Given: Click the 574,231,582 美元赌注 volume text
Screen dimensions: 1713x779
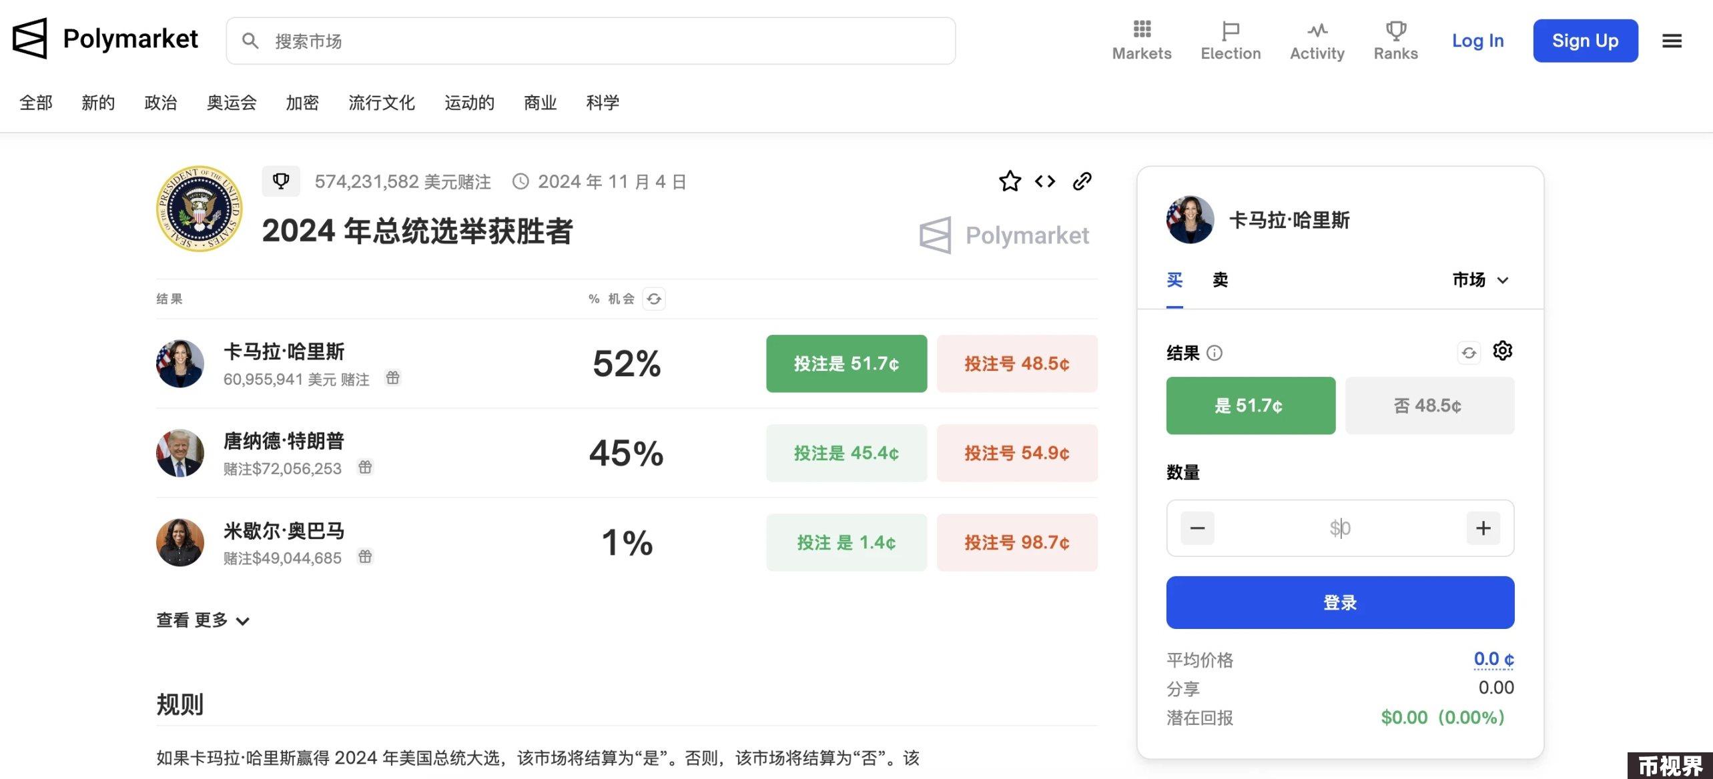Looking at the screenshot, I should point(402,181).
